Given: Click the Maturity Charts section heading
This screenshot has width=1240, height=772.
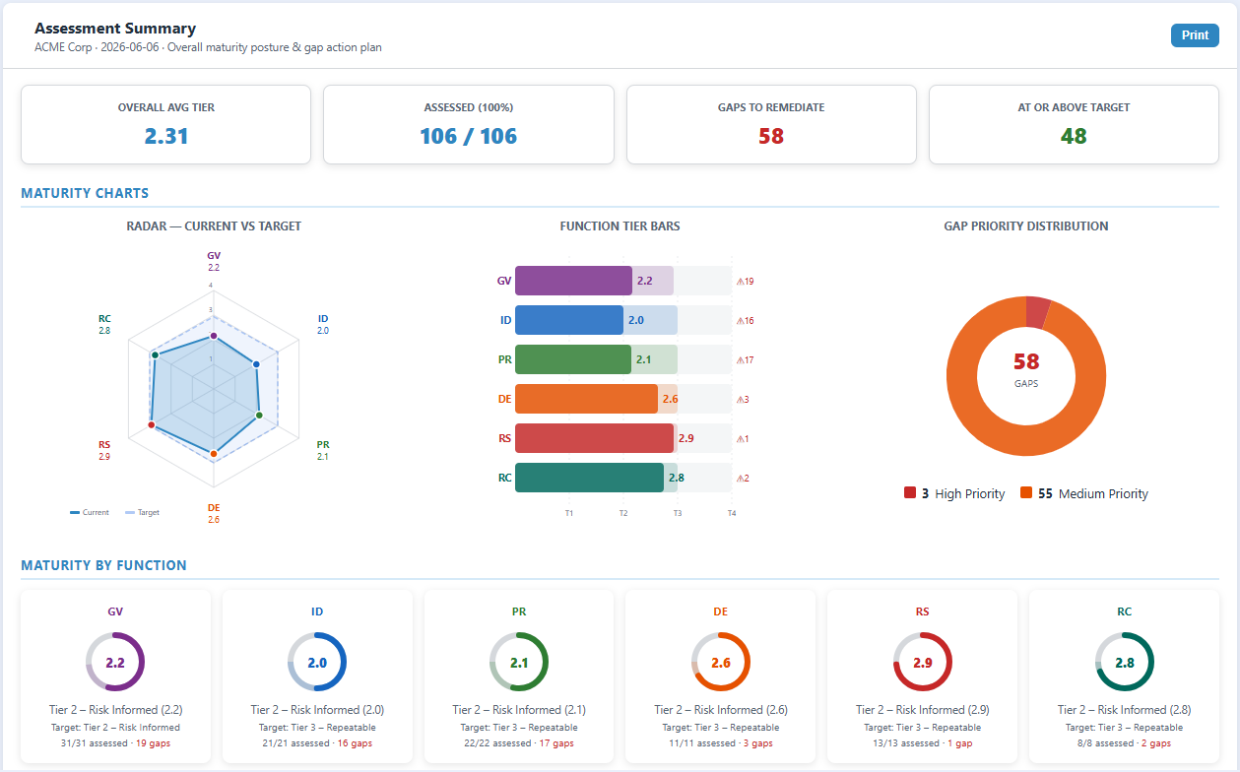Looking at the screenshot, I should (x=85, y=193).
